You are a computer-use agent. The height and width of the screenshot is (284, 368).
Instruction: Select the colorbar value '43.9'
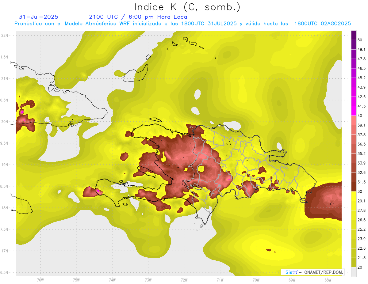(x=362, y=87)
